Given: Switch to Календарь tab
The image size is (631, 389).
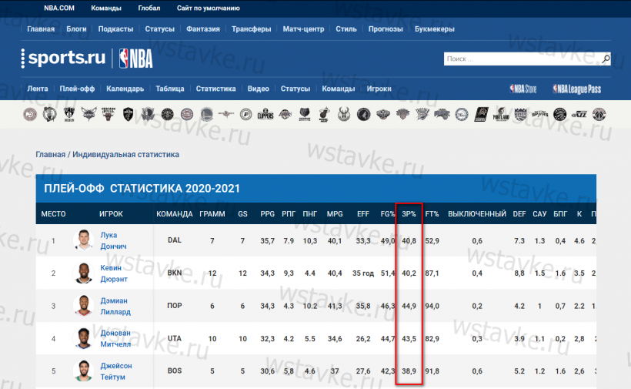Looking at the screenshot, I should click(125, 89).
